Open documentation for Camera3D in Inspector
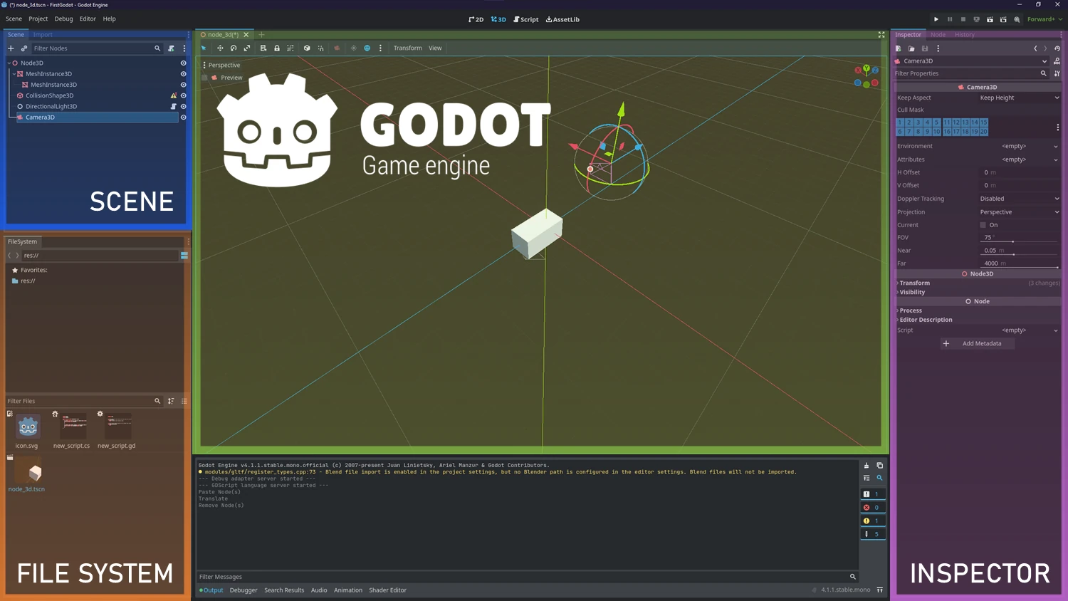This screenshot has height=601, width=1068. pos(1057,61)
